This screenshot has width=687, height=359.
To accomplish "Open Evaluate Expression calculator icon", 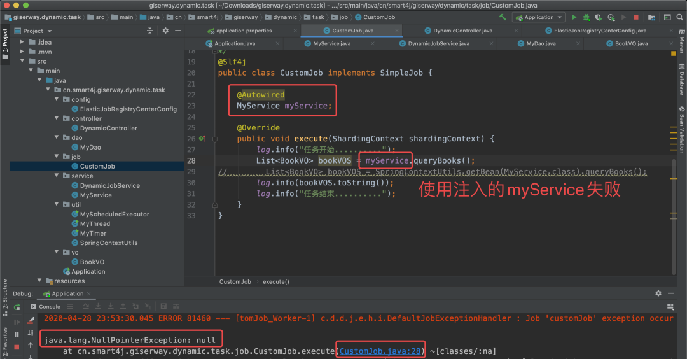I will tap(163, 306).
